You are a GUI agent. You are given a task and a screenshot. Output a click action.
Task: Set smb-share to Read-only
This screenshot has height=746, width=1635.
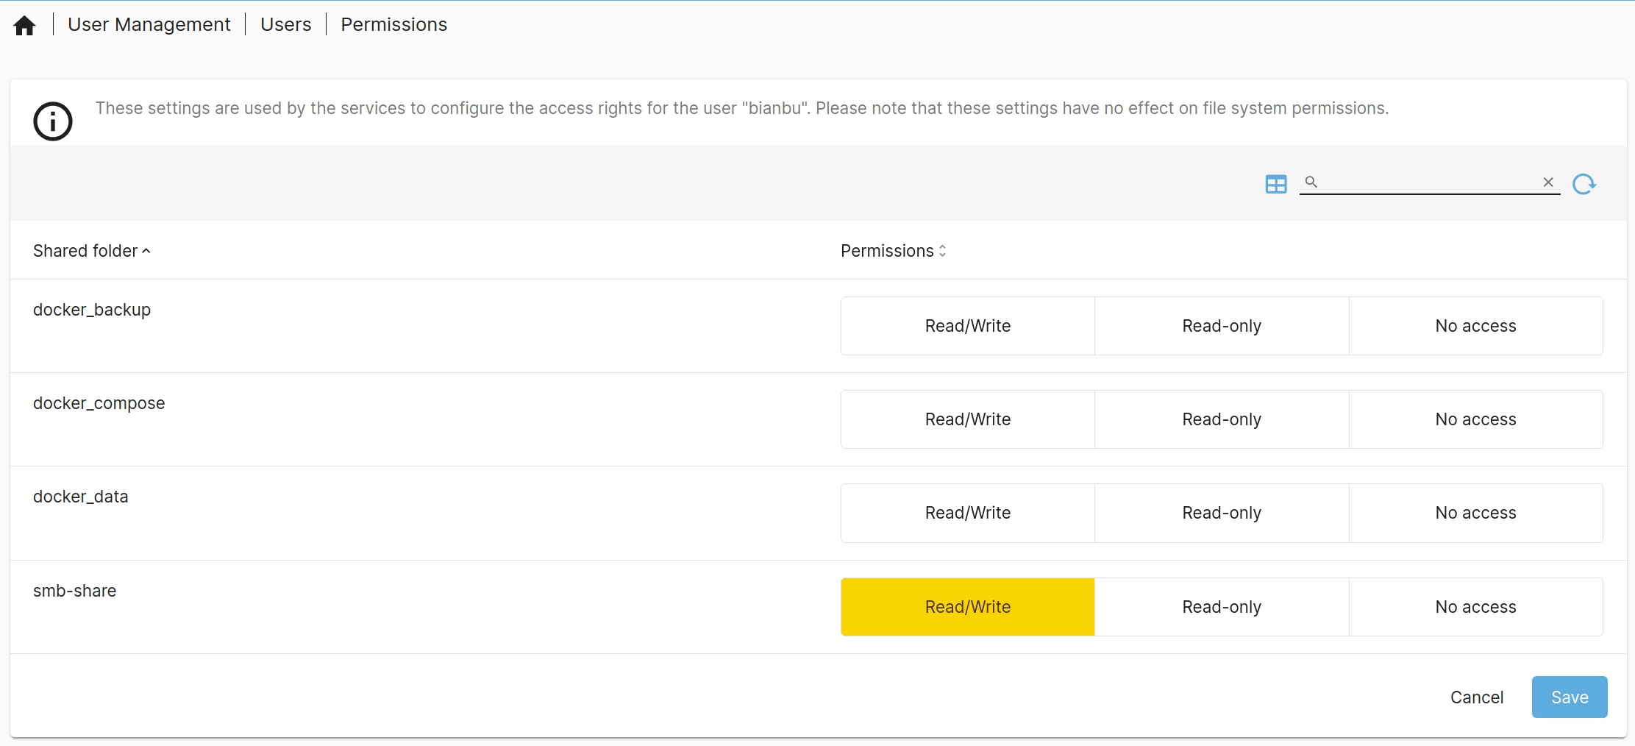click(x=1221, y=607)
